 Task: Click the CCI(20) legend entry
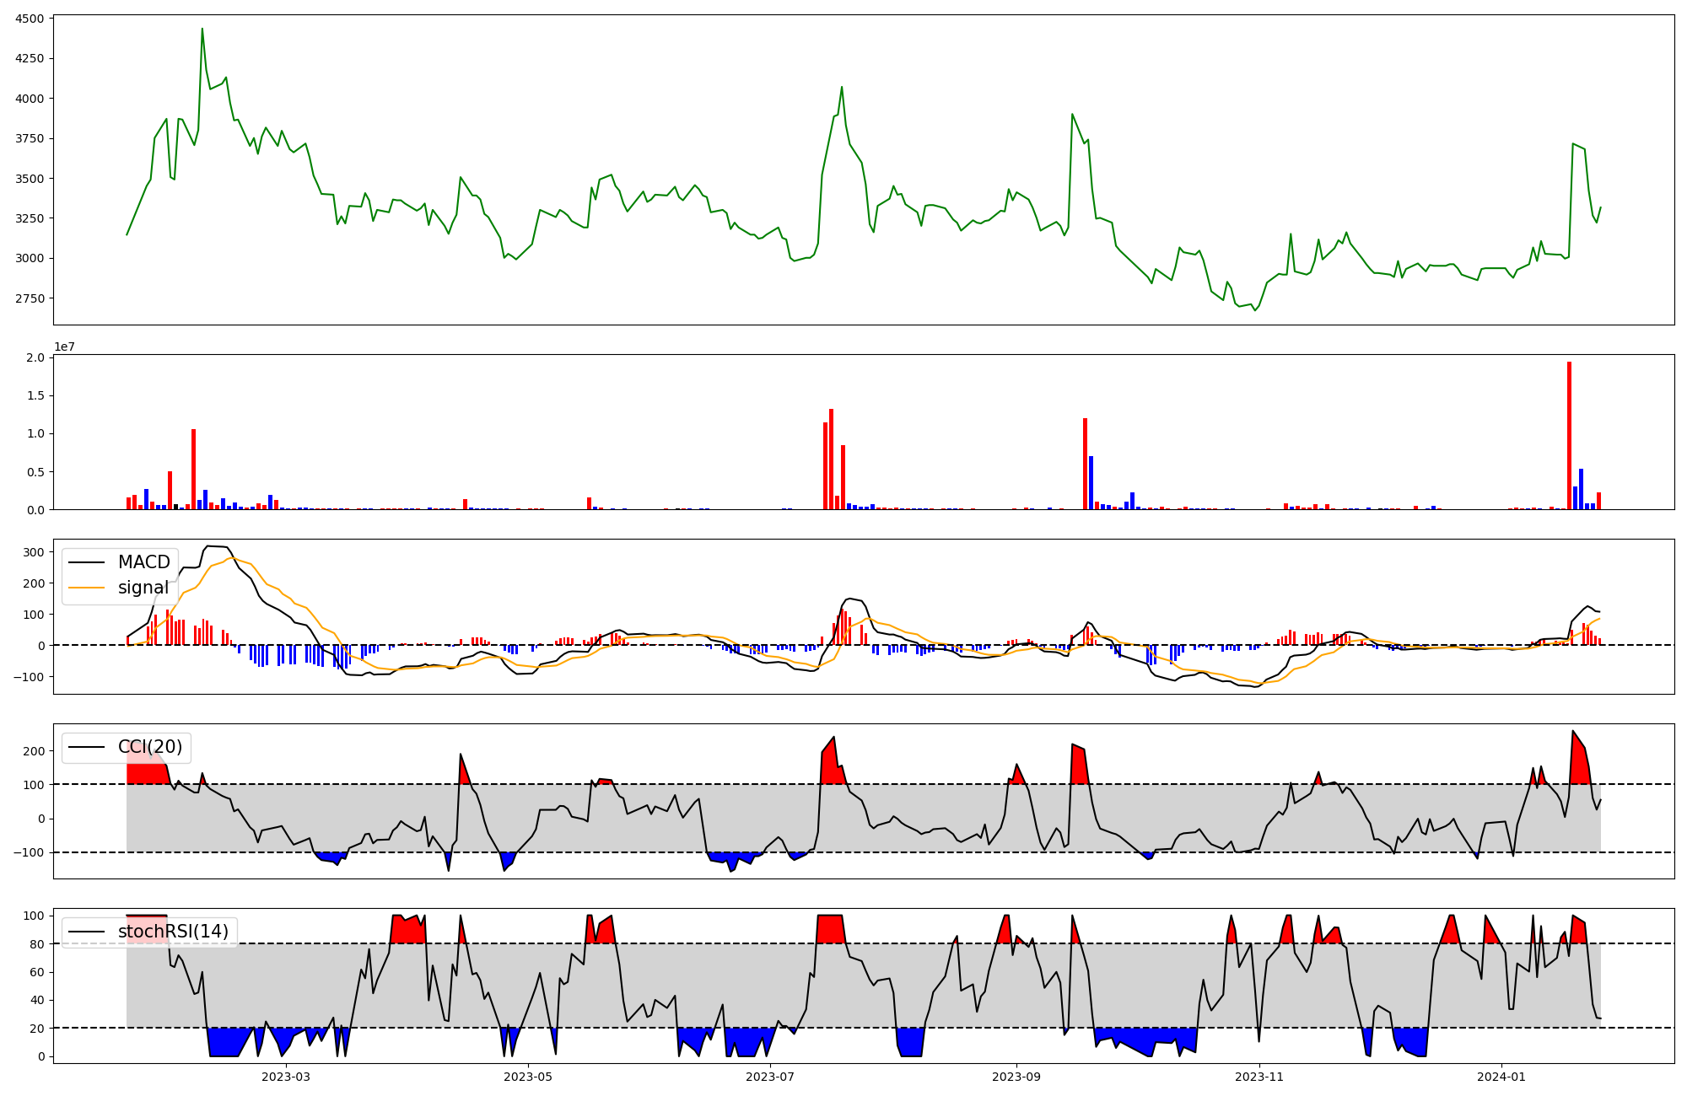coord(149,747)
